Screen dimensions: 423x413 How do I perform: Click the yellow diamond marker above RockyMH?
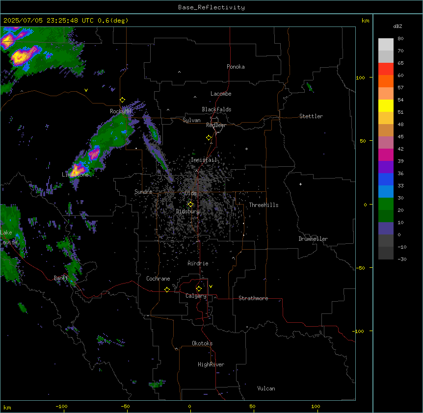123,100
